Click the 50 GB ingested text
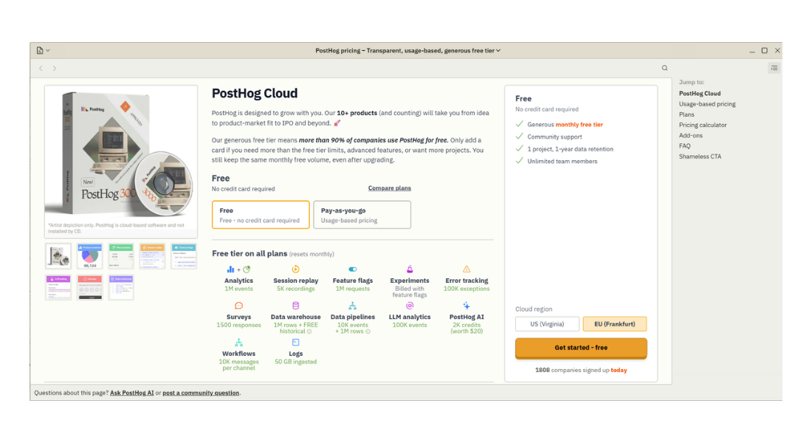Screen dimensions: 812x443 [296, 362]
